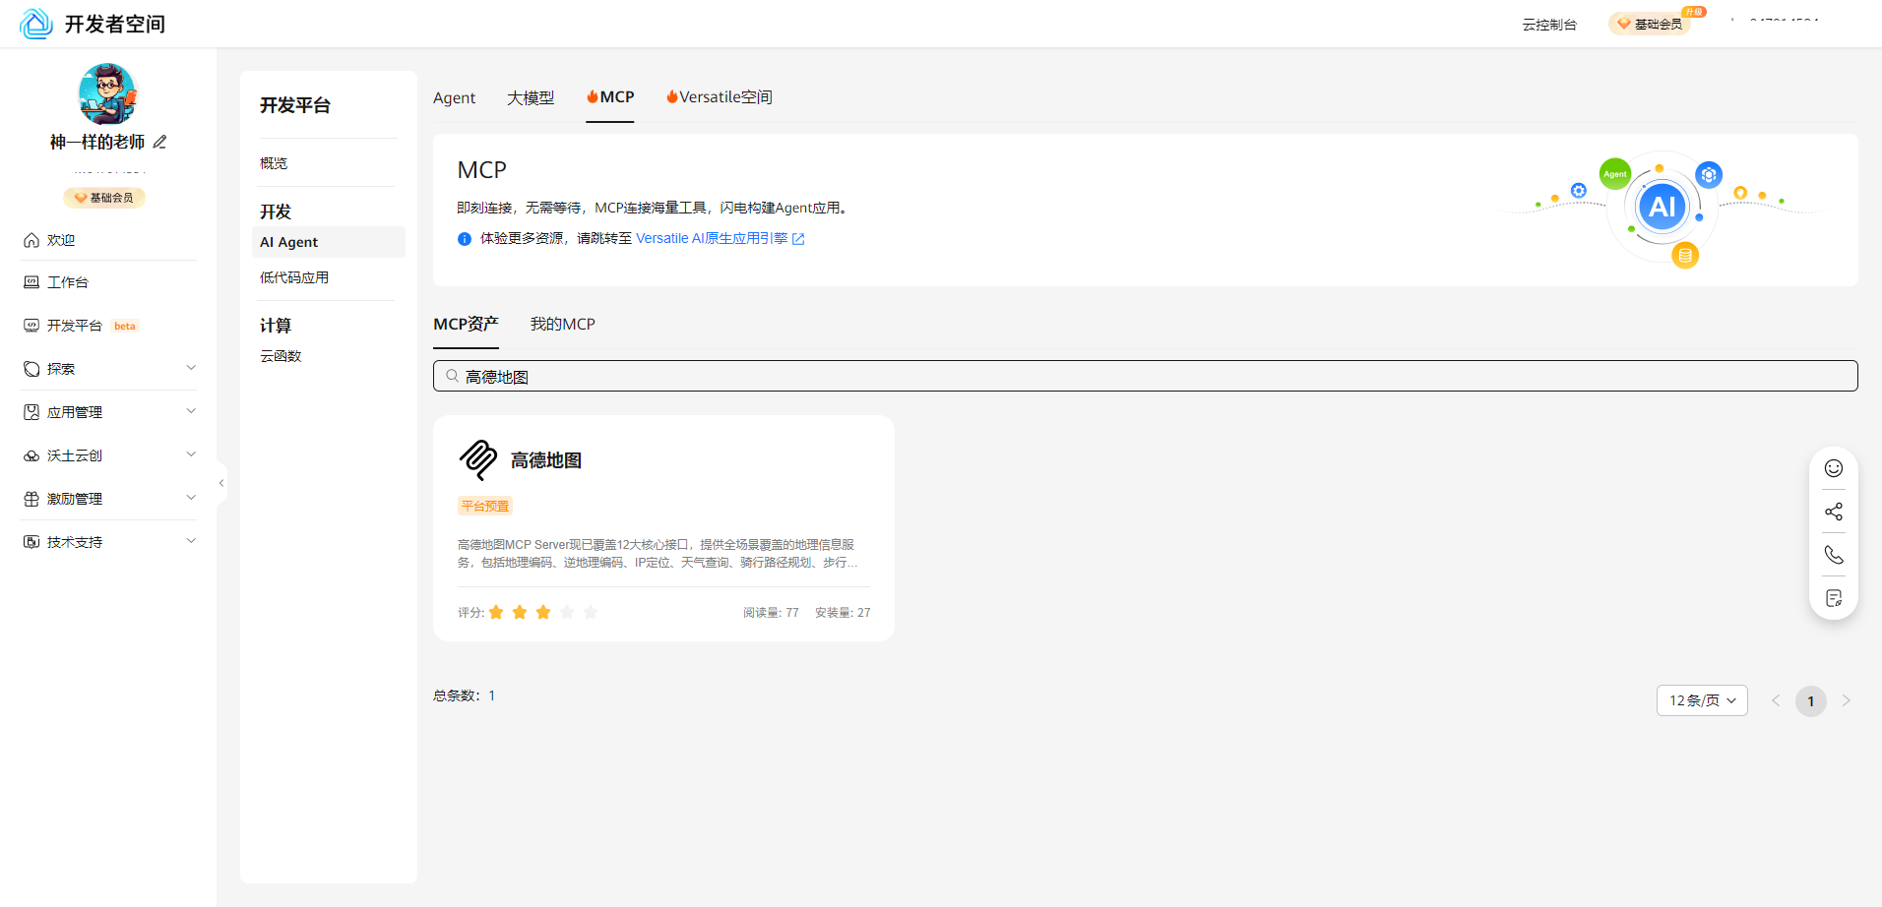
Task: Click the search magnifier icon
Action: tap(453, 376)
